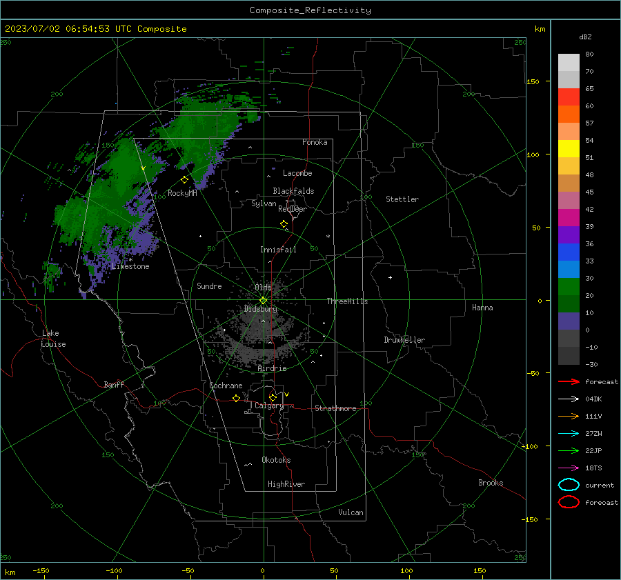This screenshot has width=621, height=580.
Task: Click the cyan current ellipse legend icon
Action: tap(569, 485)
